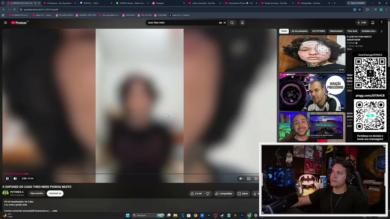Select the Todos filter chip
The image size is (390, 219).
click(x=284, y=31)
